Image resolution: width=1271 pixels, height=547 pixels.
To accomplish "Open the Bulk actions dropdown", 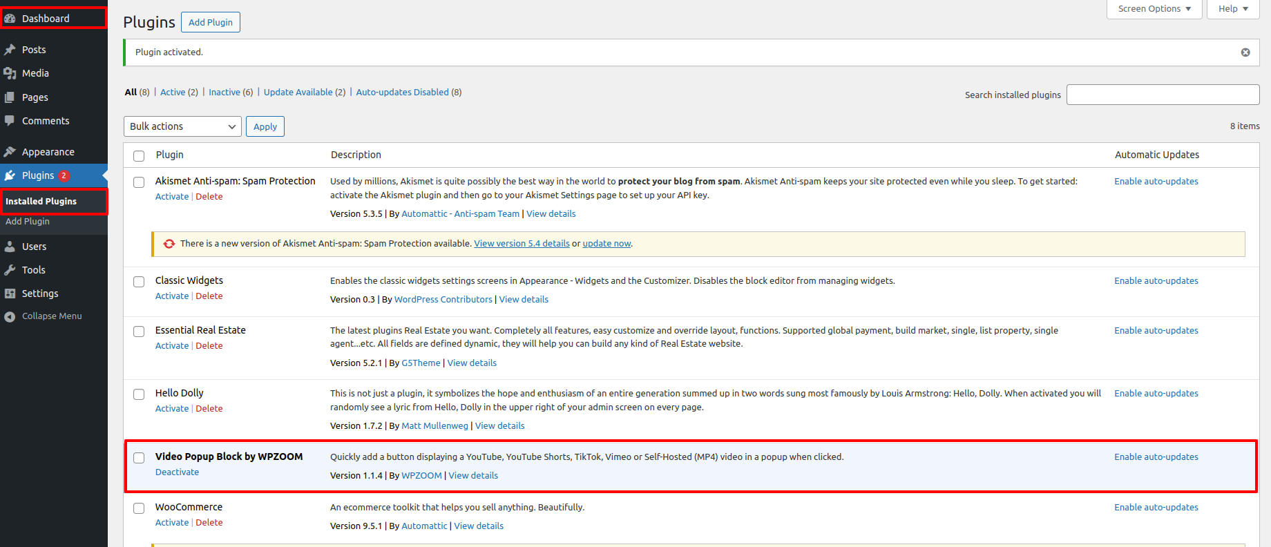I will [x=182, y=126].
